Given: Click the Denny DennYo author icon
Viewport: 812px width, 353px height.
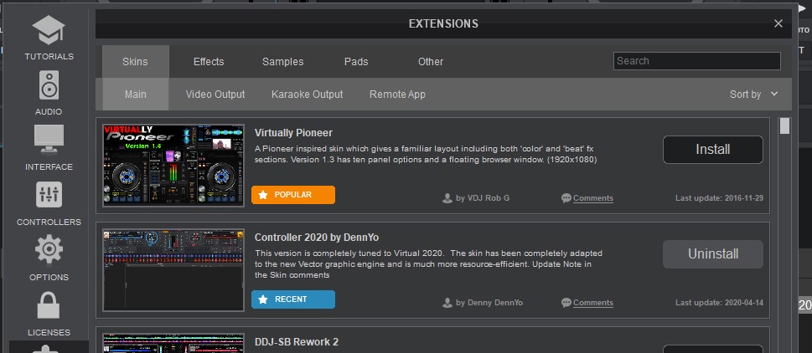Looking at the screenshot, I should coord(447,302).
